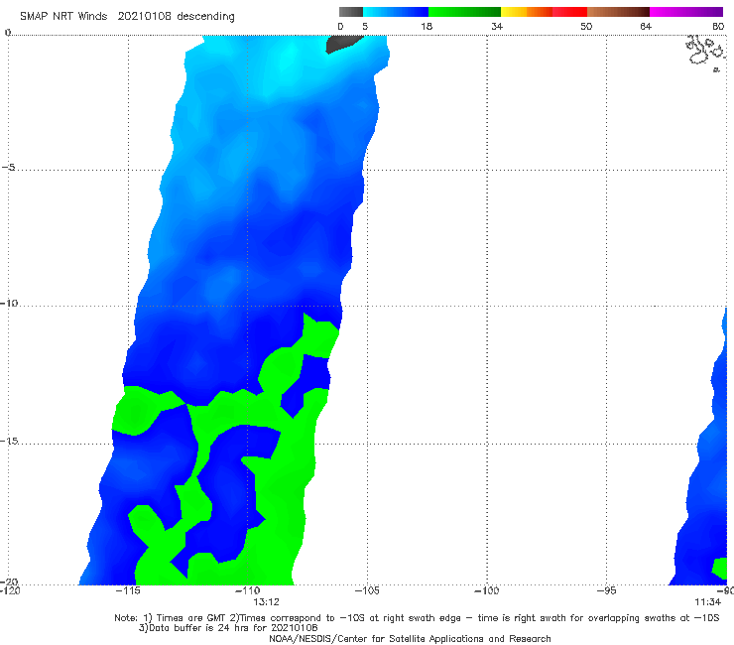
Task: Click the '20210108 descending' date label
Action: tap(176, 16)
